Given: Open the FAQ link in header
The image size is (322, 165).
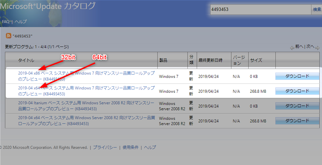Looking at the screenshot, I should 6,21.
